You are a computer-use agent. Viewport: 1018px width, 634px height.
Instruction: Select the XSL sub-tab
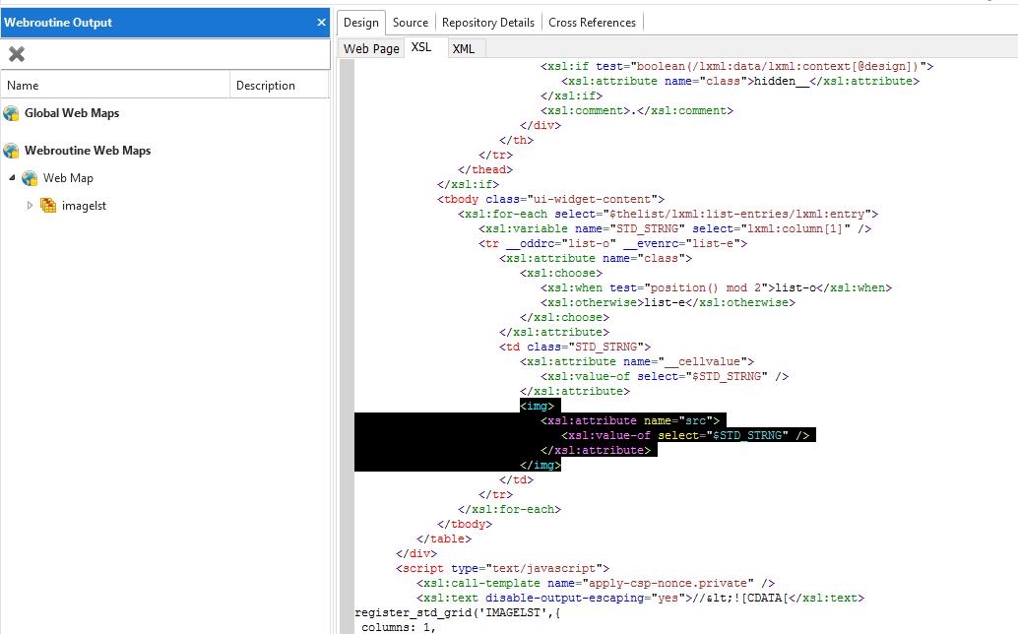coord(421,47)
